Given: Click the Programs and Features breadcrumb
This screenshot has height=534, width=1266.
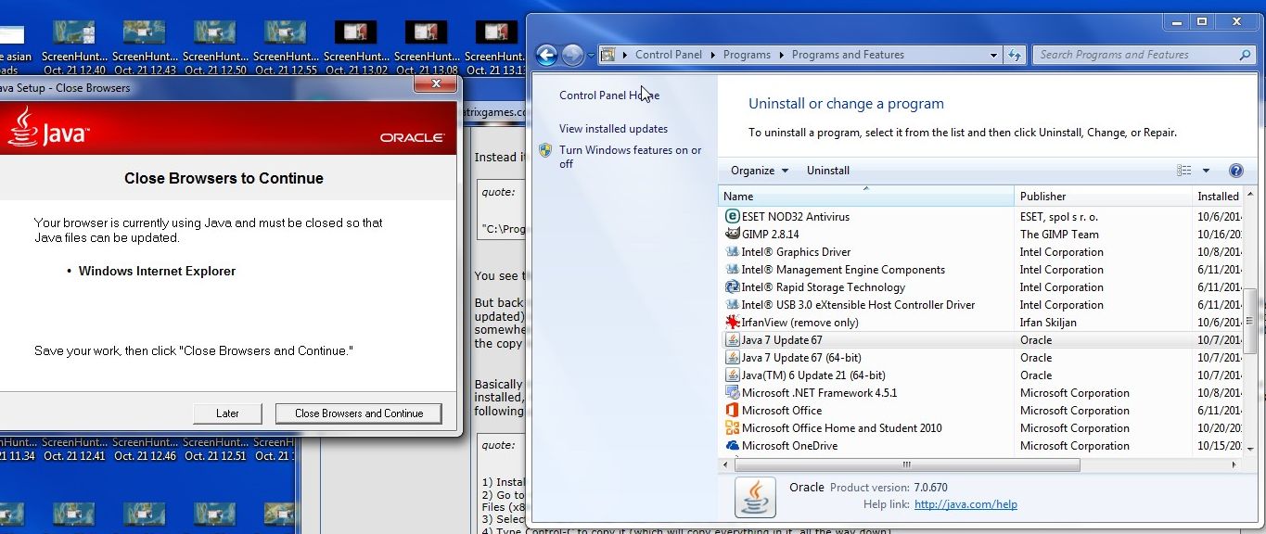Looking at the screenshot, I should tap(848, 55).
